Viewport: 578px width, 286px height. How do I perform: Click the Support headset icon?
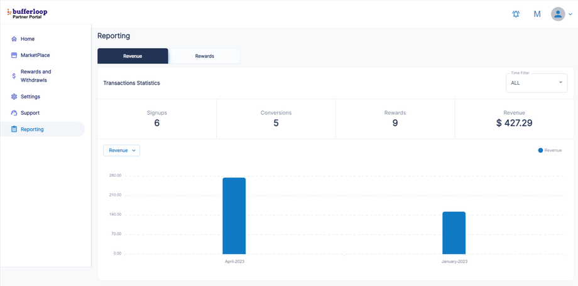pyautogui.click(x=14, y=113)
